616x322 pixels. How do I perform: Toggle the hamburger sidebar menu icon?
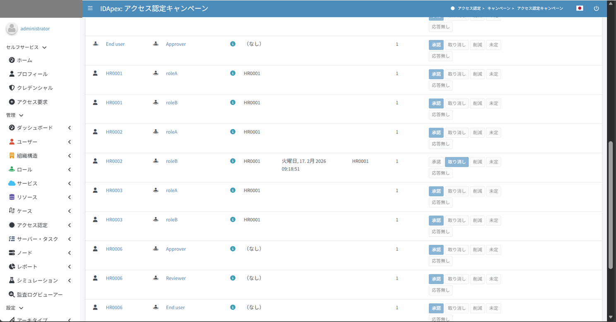[x=90, y=8]
